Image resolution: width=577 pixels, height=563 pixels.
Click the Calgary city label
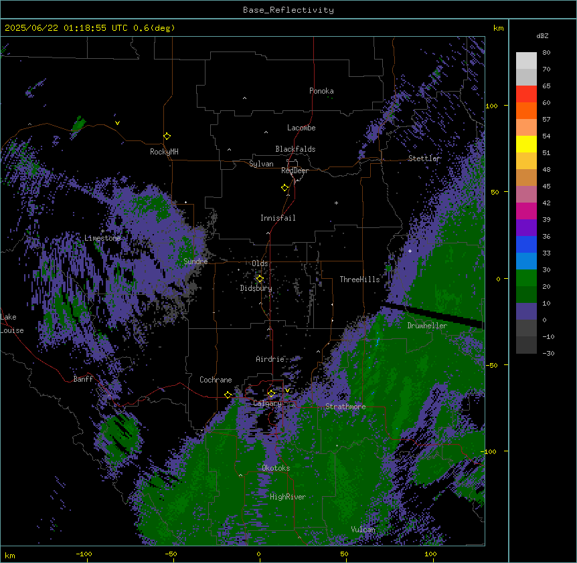pyautogui.click(x=268, y=403)
